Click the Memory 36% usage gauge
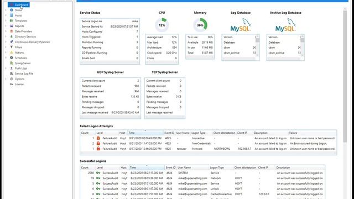Viewport: 354px width, 199px height. click(x=200, y=25)
